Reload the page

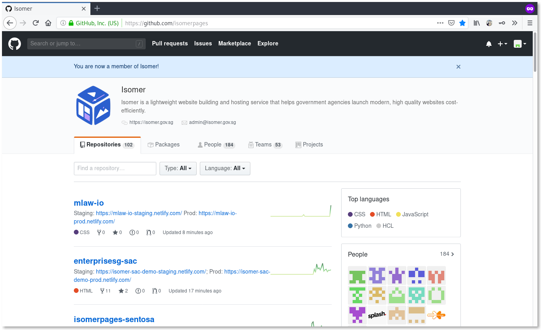coord(36,23)
